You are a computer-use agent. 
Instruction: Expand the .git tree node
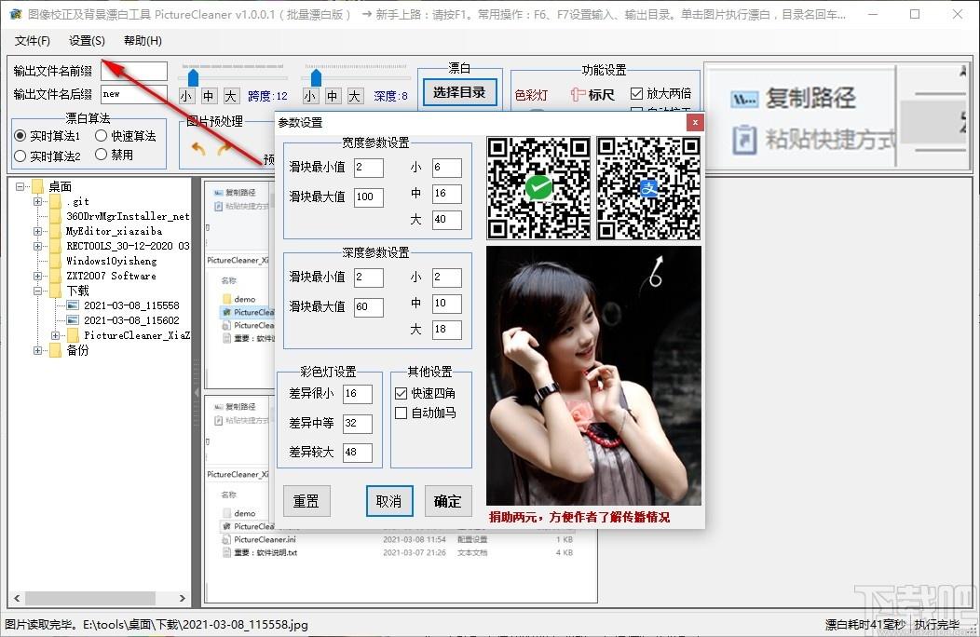coord(37,201)
